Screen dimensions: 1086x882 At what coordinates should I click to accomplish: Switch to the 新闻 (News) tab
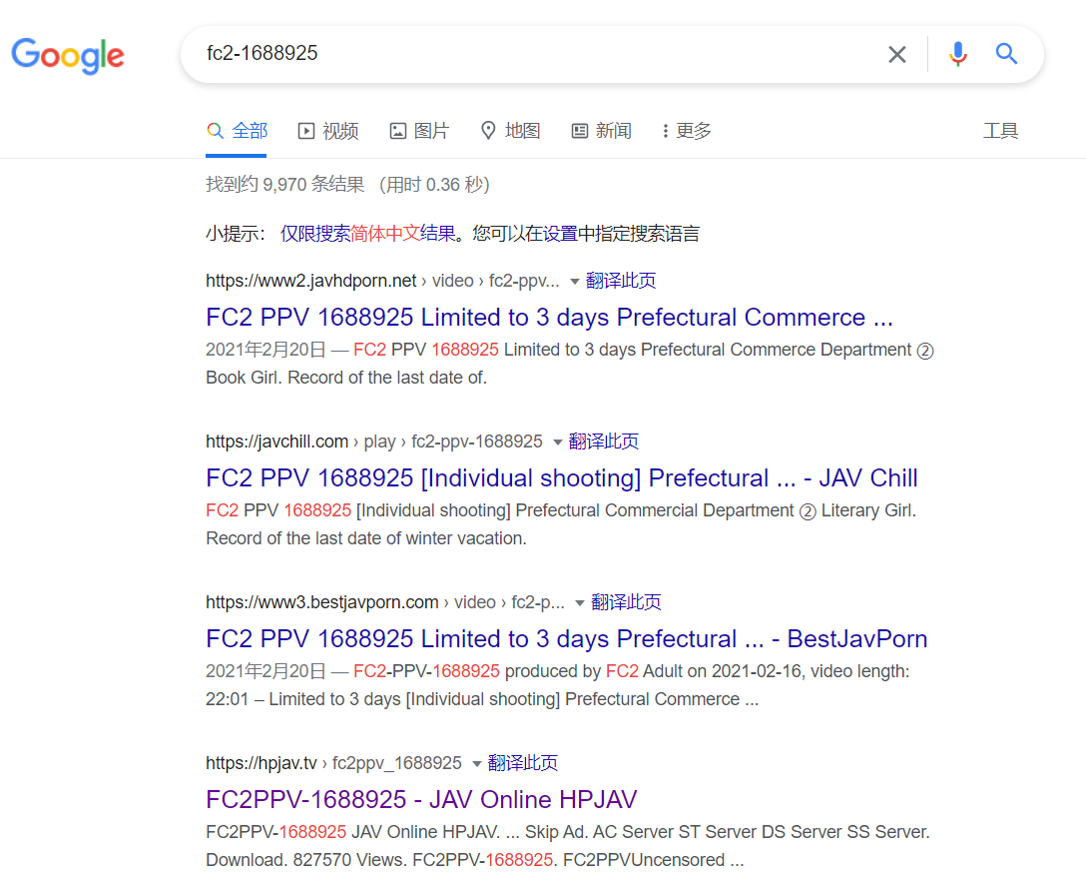click(601, 130)
